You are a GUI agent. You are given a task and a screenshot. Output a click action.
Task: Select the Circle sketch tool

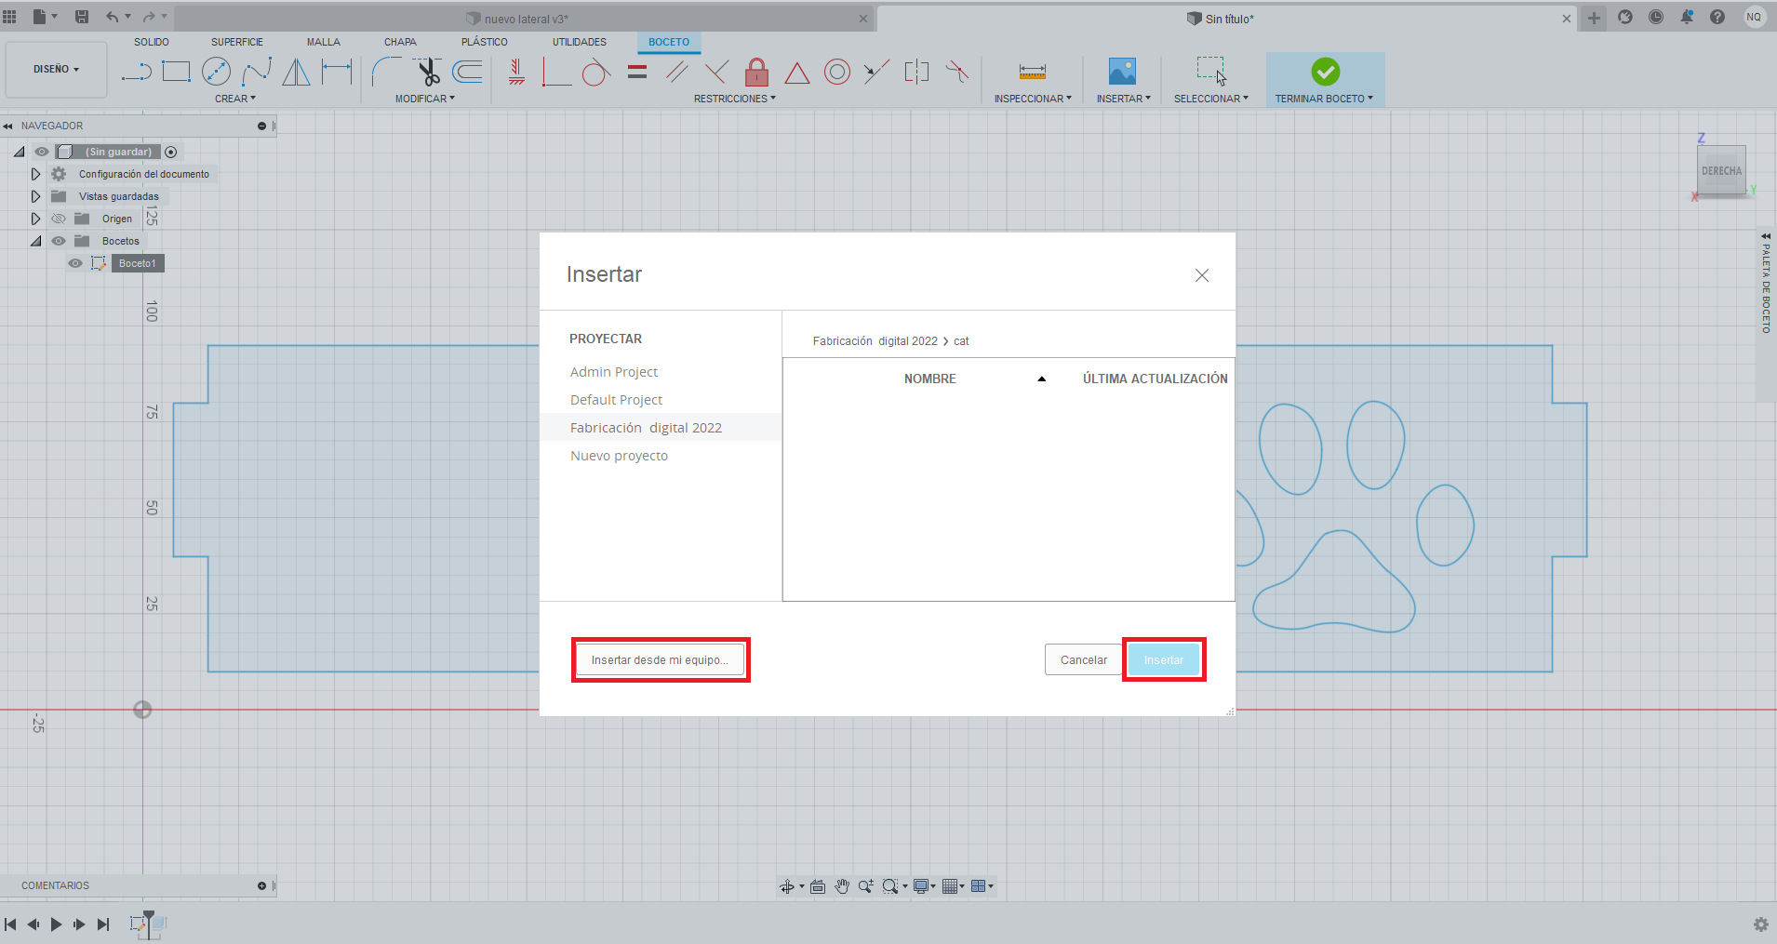pos(216,72)
